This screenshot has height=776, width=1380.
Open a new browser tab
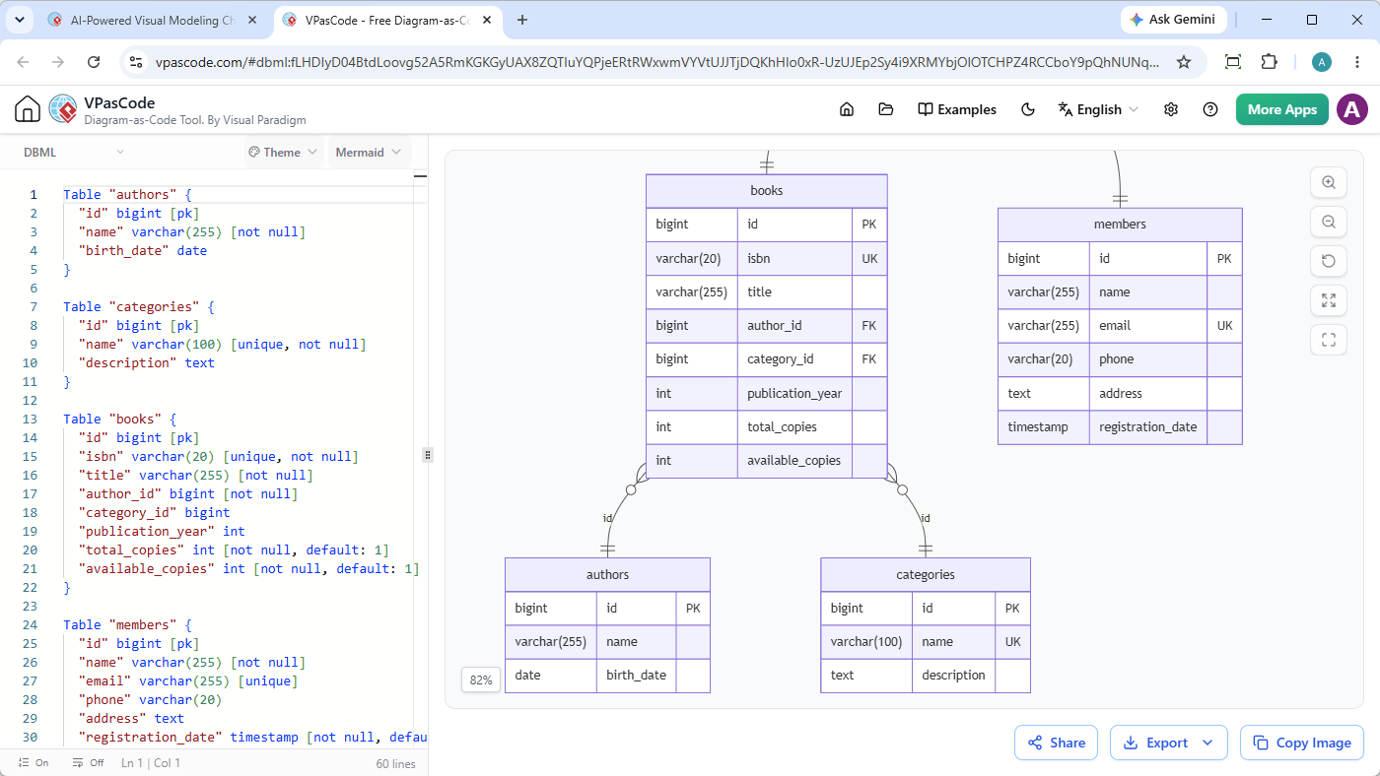(522, 20)
